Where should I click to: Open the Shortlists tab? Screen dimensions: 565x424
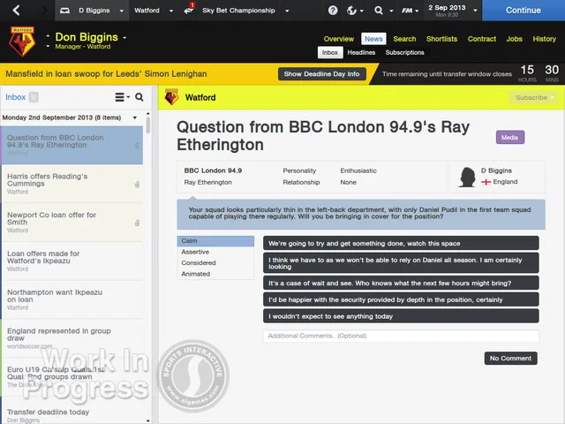pos(441,39)
